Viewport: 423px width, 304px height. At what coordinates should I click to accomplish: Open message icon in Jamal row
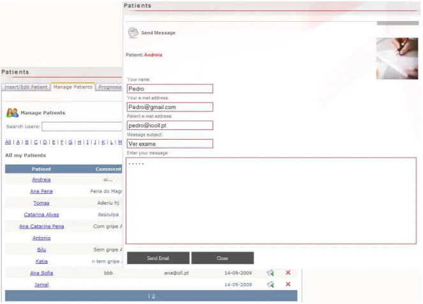point(271,284)
